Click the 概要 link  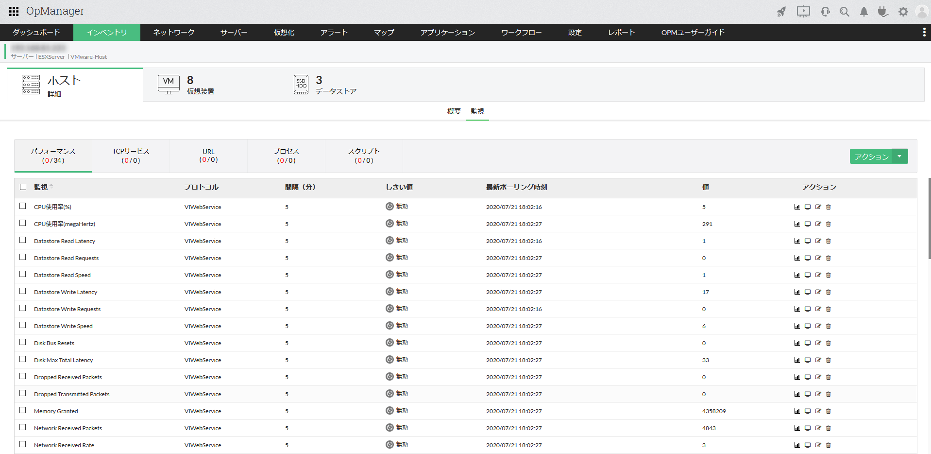coord(454,111)
